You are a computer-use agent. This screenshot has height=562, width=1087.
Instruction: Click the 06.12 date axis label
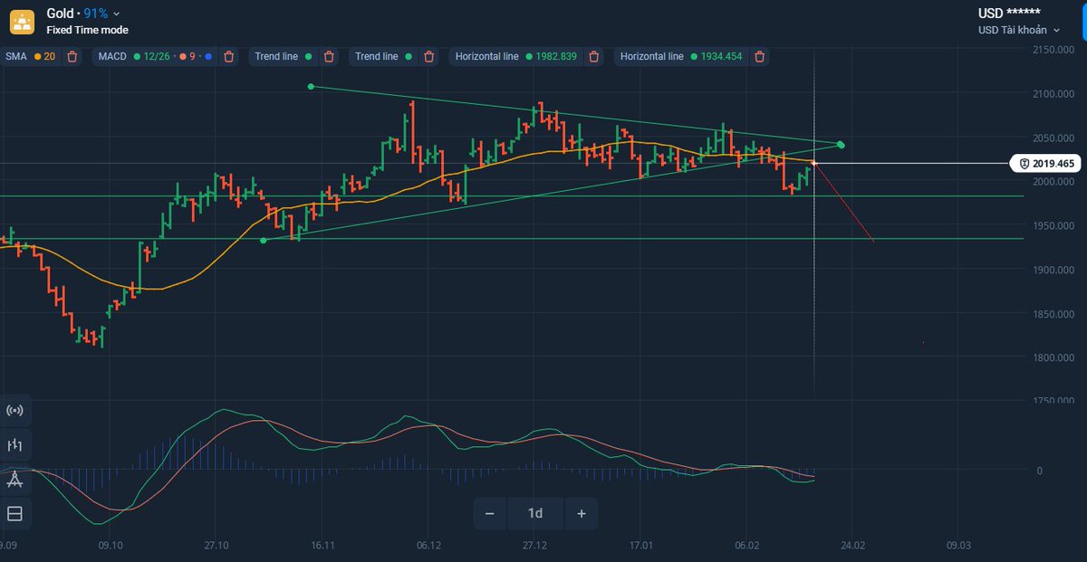(428, 546)
